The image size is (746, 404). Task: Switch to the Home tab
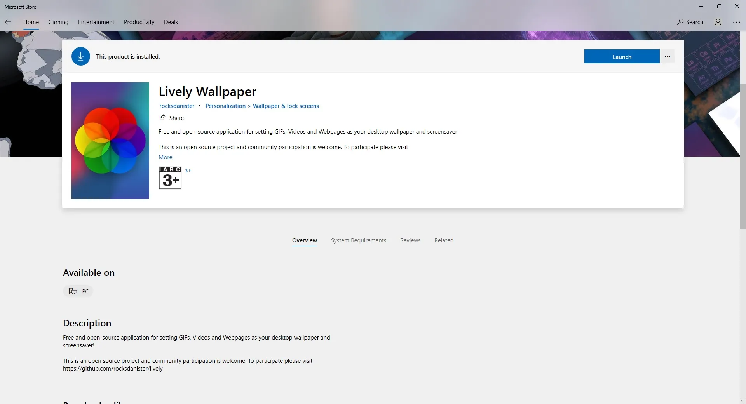pyautogui.click(x=31, y=22)
